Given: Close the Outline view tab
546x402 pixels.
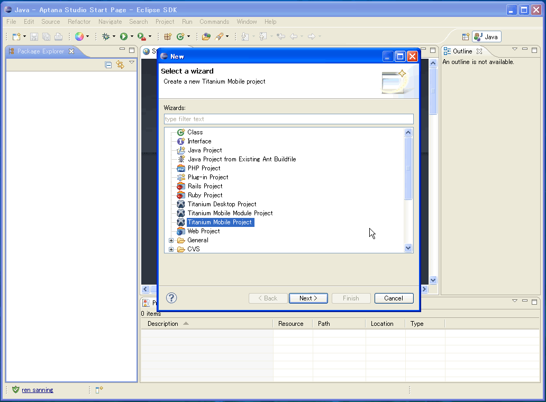Looking at the screenshot, I should coord(479,51).
